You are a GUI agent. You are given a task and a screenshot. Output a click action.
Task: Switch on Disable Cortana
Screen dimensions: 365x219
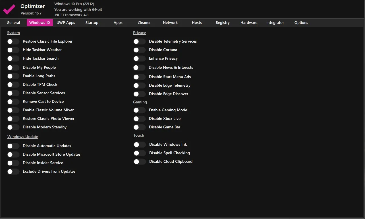(139, 50)
